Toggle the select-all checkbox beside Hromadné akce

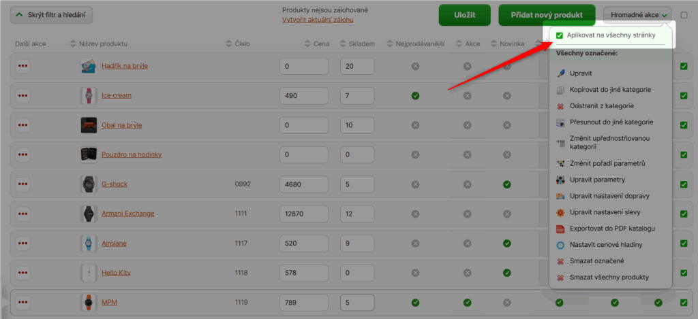click(684, 15)
